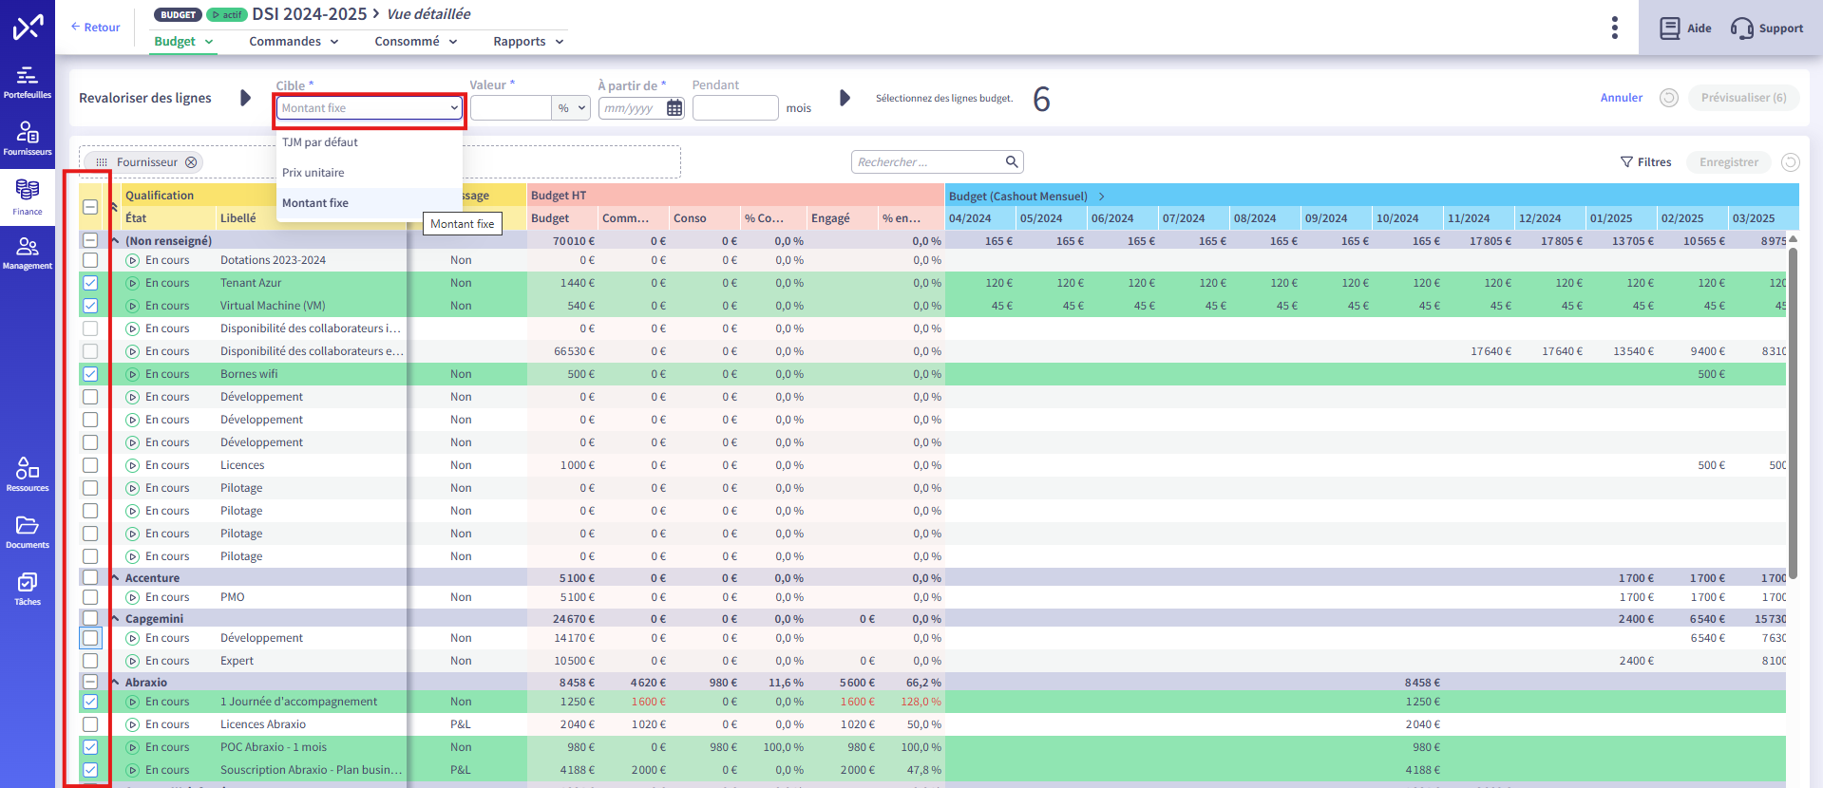Click the circular icon next to Enregistrer
The width and height of the screenshot is (1823, 788).
1791,162
